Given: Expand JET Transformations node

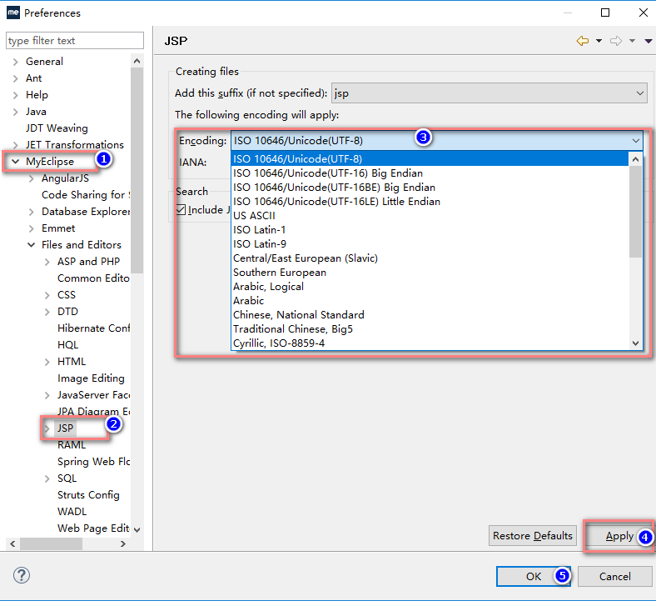Looking at the screenshot, I should point(16,145).
